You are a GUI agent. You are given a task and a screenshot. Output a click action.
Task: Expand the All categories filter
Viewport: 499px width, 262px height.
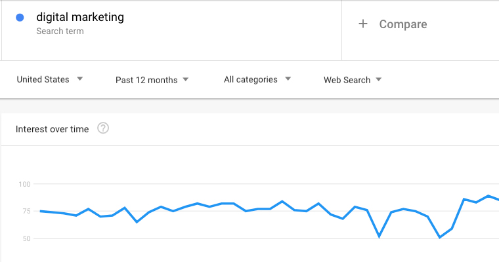250,79
